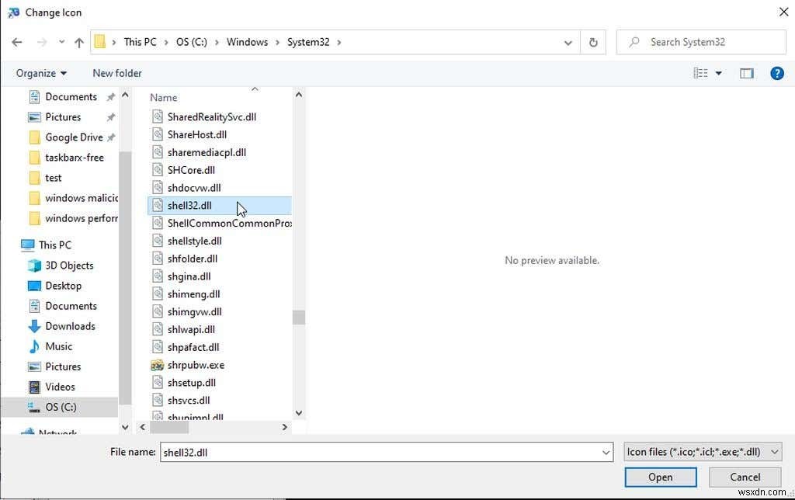This screenshot has width=795, height=500.
Task: Click 'Windows' in the address bar breadcrumb
Action: 247,42
